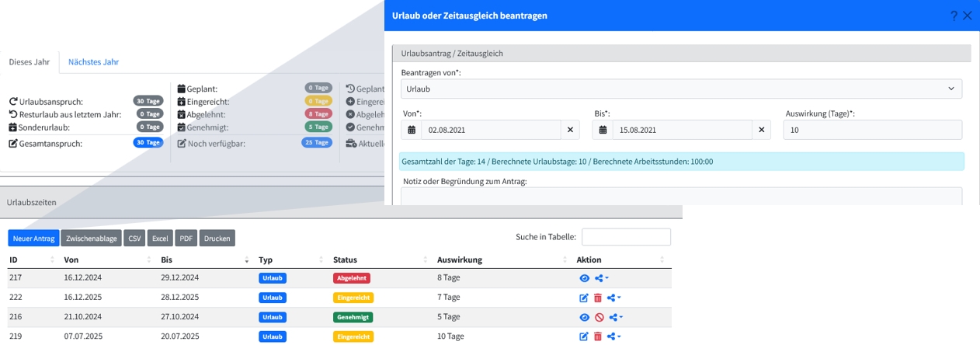Delete vacation request 219
The image size is (980, 345).
tap(597, 336)
